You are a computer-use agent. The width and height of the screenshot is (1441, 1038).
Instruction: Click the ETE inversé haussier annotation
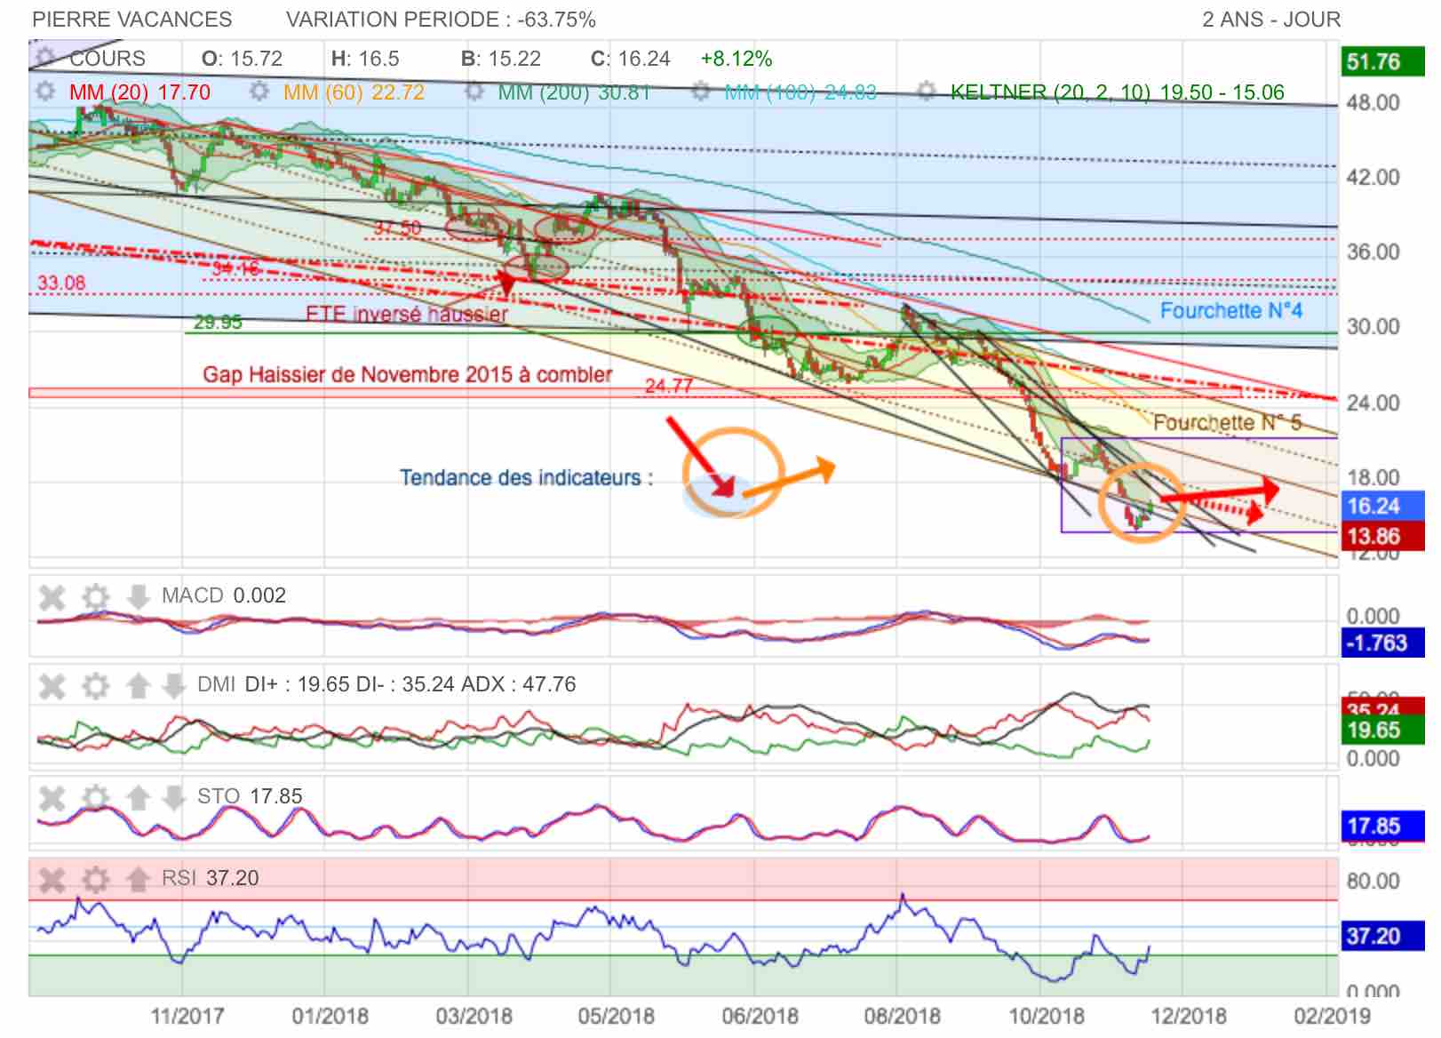407,314
